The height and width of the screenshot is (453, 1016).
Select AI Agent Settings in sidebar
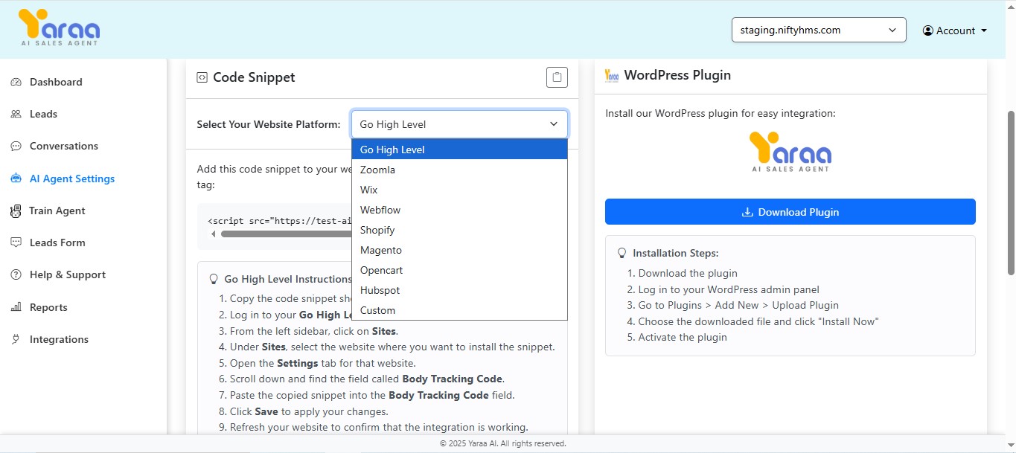pos(72,179)
